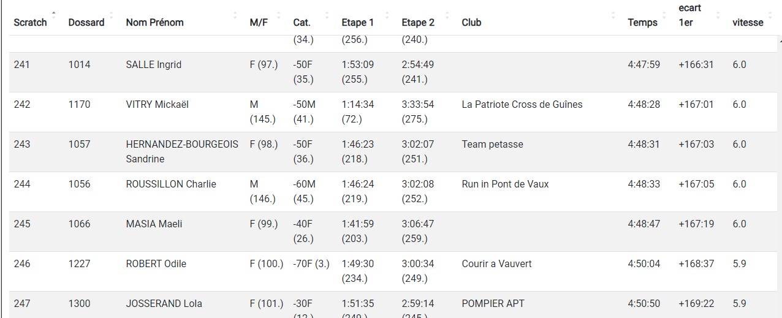Click the sort arrows beside Etape 2 header
Viewport: 782px width, 318px height.
click(447, 15)
